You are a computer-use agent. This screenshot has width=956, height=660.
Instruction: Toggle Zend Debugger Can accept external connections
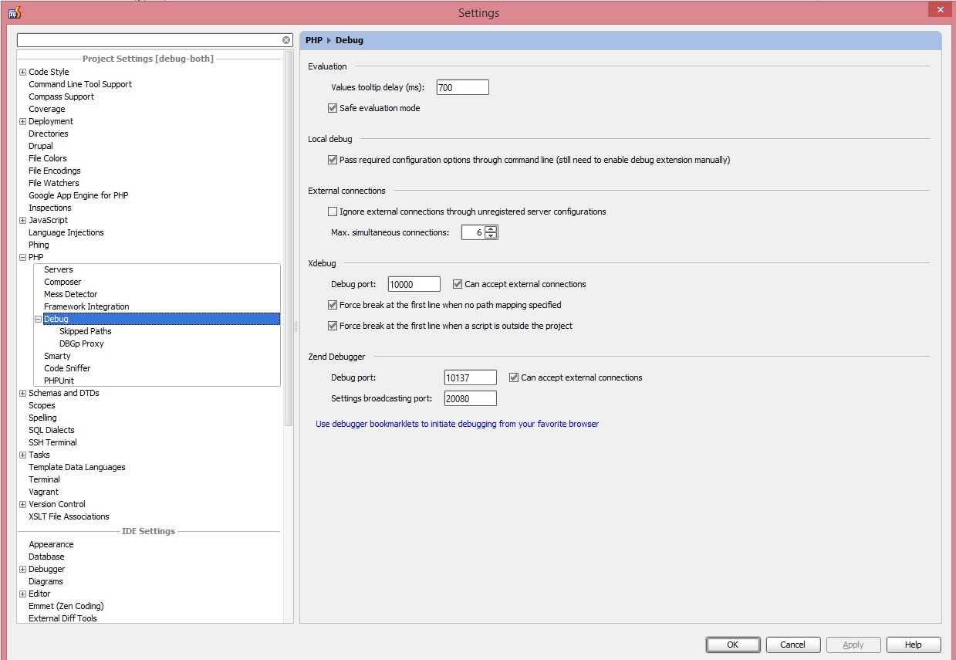(x=514, y=377)
